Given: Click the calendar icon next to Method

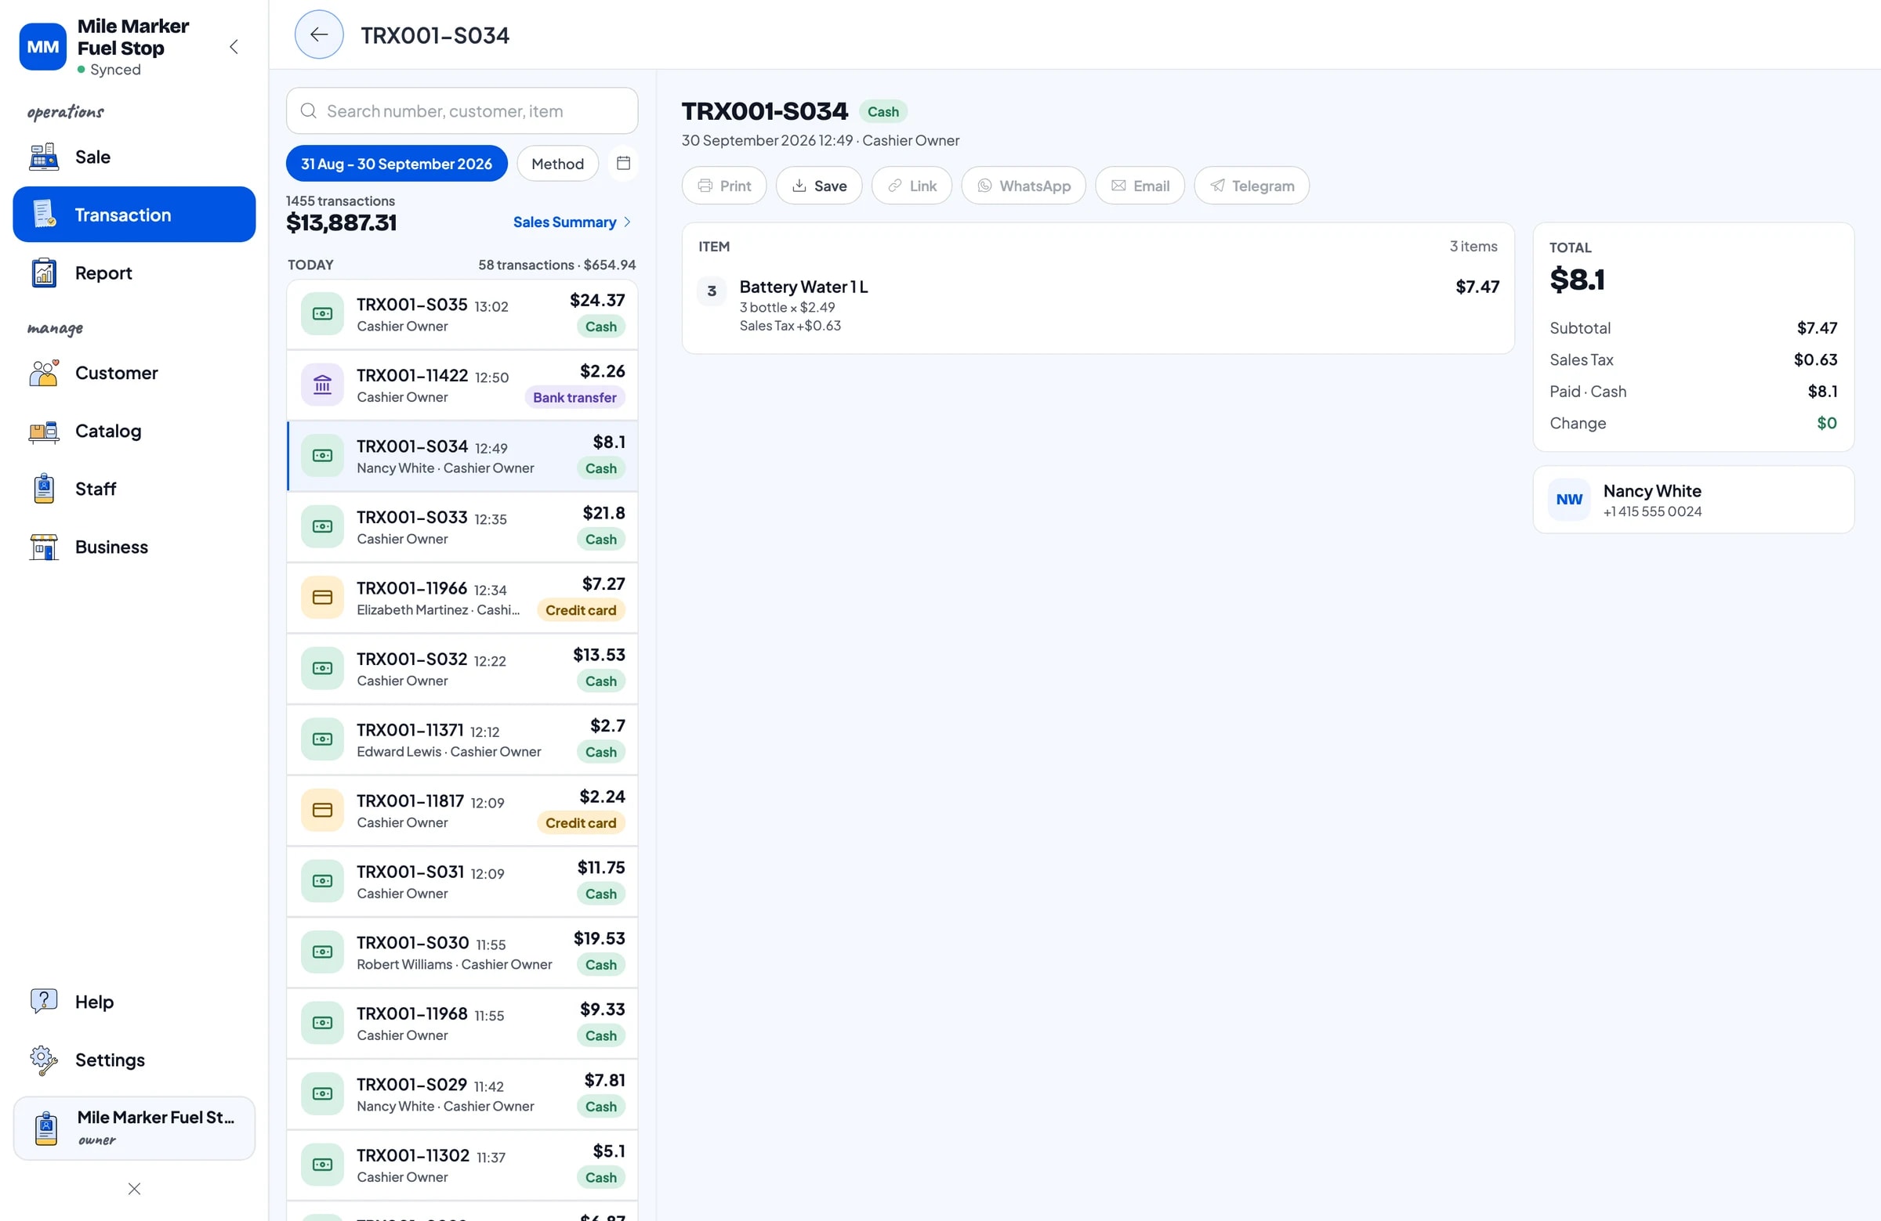Looking at the screenshot, I should 623,164.
